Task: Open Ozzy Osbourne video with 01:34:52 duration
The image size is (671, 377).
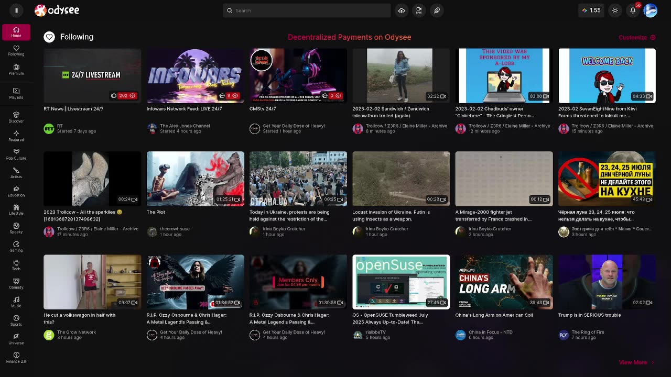Action: [x=195, y=282]
